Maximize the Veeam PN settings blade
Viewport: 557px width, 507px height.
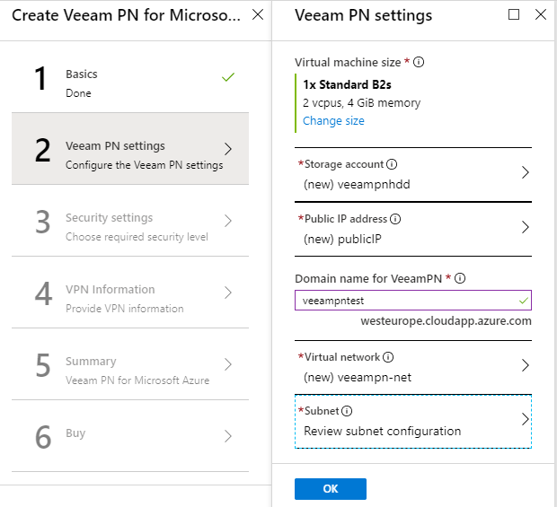coord(514,14)
